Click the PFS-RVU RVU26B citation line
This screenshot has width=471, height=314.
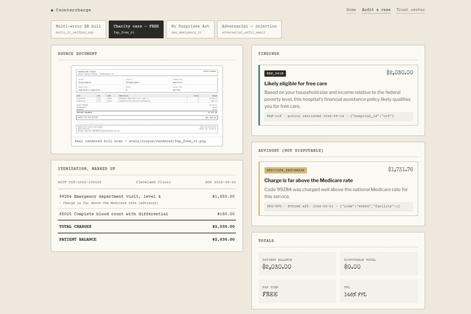click(x=338, y=206)
